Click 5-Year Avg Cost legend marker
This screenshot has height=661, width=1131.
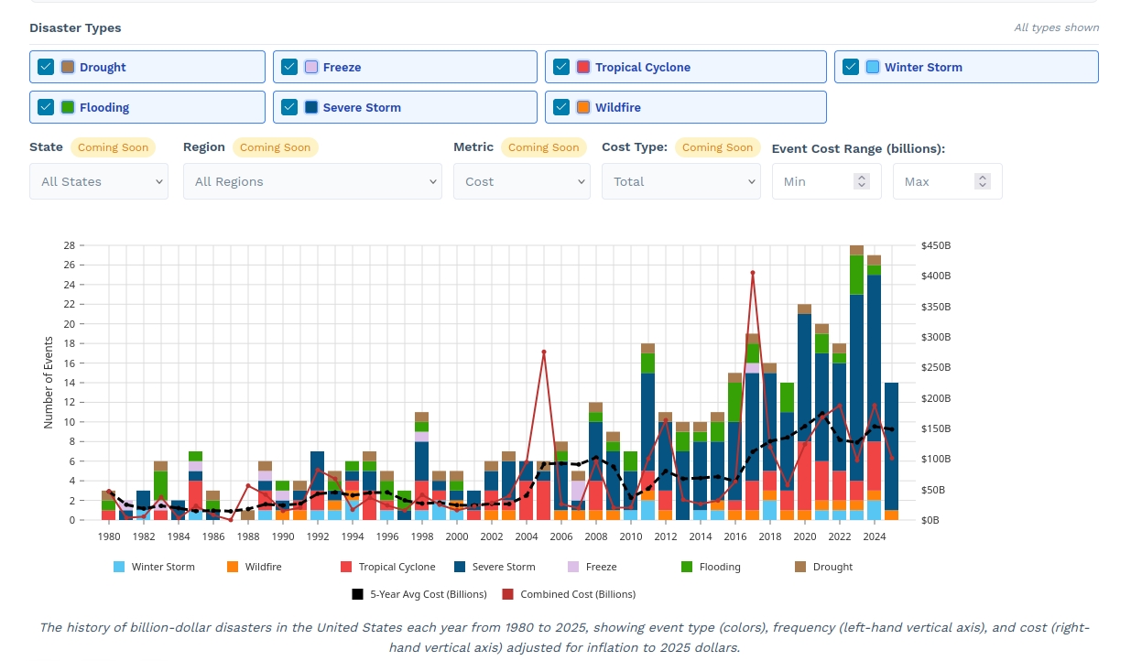[357, 594]
